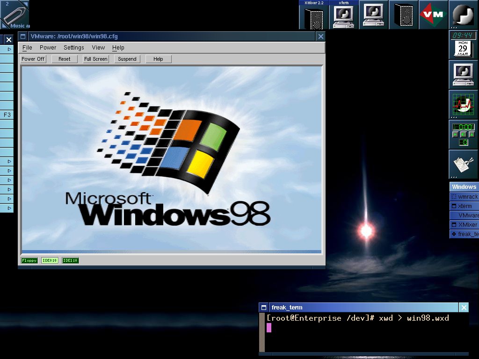Image resolution: width=479 pixels, height=359 pixels.
Task: Click the Floppy status indicator in VMware
Action: pos(29,260)
